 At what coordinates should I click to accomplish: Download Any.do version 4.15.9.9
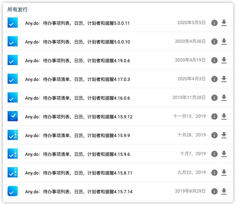pos(224,135)
